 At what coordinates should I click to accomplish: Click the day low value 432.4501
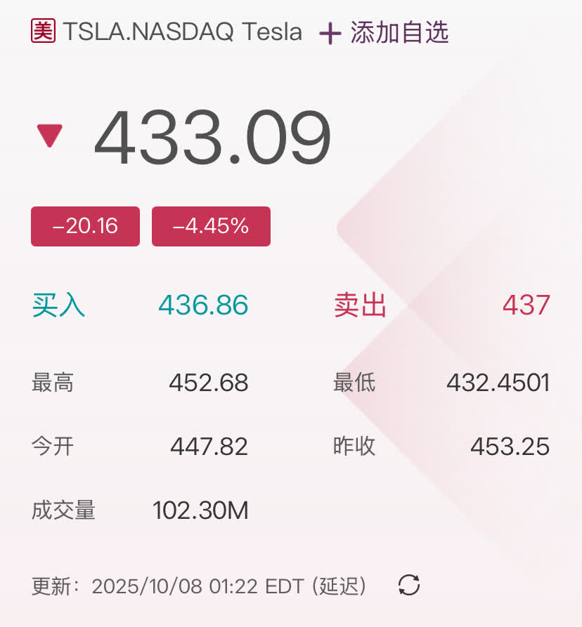[x=498, y=383]
